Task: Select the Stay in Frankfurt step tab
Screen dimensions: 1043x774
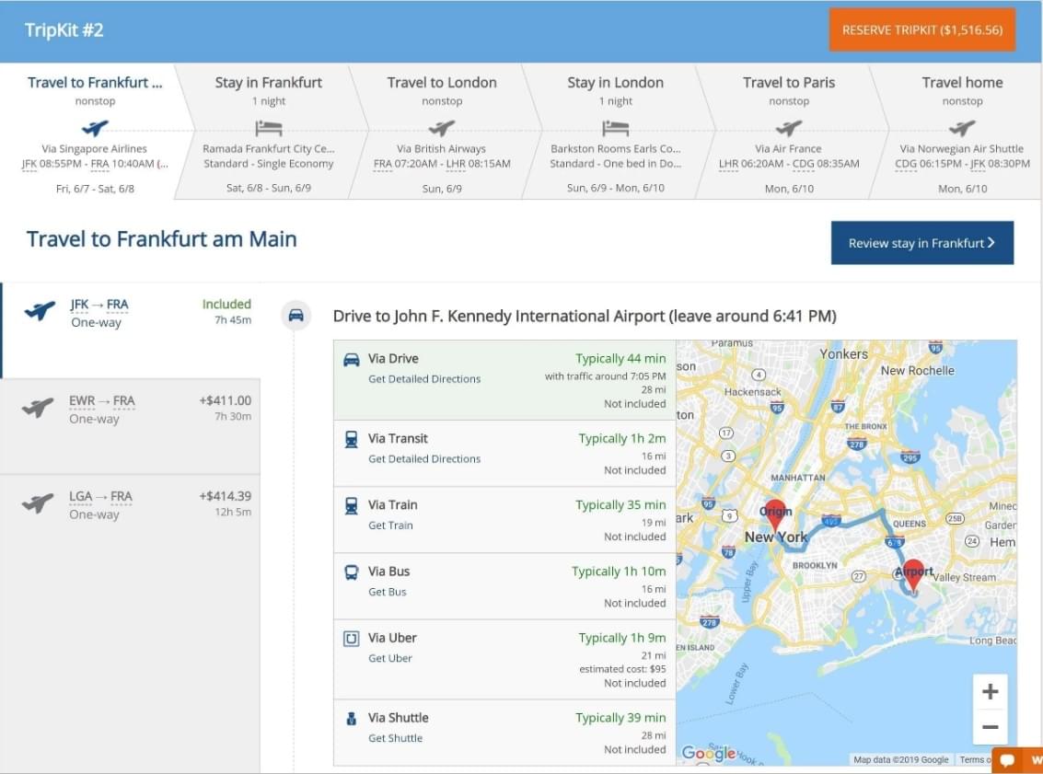Action: click(269, 132)
